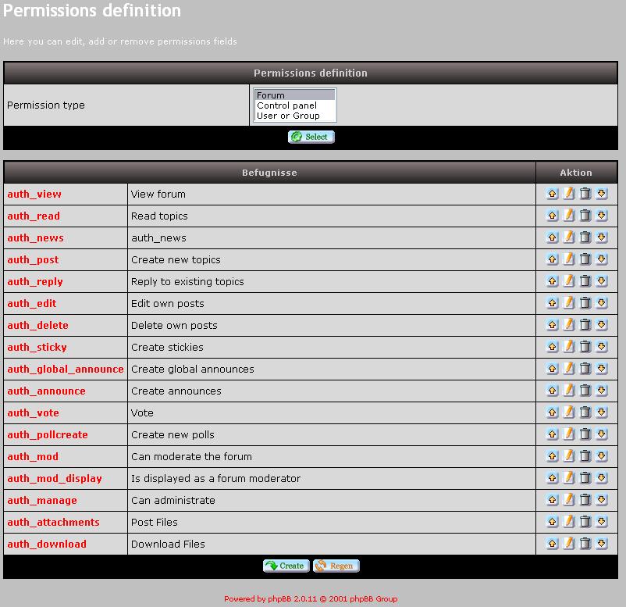Move auth_attachments permission up

pyautogui.click(x=553, y=522)
